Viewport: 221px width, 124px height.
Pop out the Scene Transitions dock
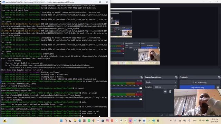(176, 77)
